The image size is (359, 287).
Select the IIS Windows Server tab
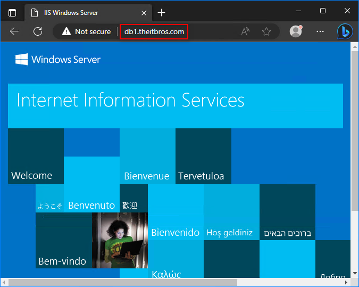pos(88,13)
